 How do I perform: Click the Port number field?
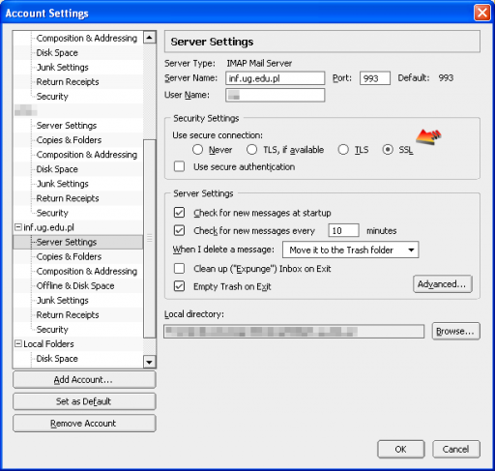click(375, 78)
